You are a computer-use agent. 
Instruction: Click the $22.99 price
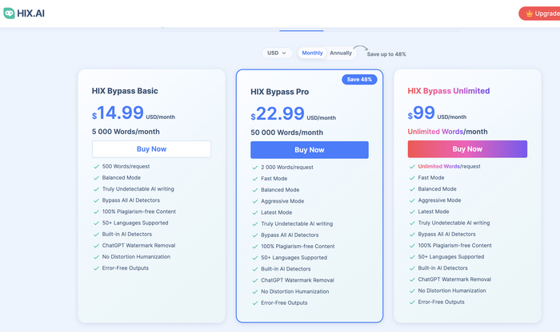coord(278,114)
